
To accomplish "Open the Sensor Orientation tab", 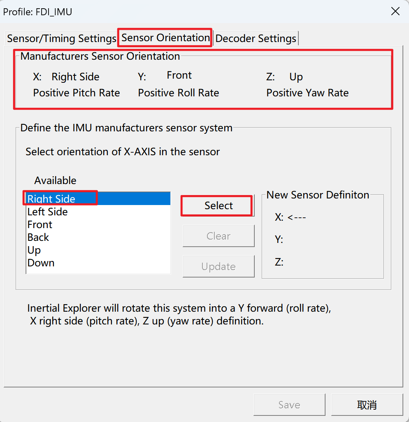I will click(x=165, y=38).
